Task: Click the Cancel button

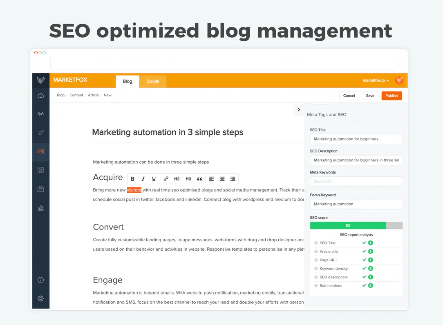Action: pos(349,96)
